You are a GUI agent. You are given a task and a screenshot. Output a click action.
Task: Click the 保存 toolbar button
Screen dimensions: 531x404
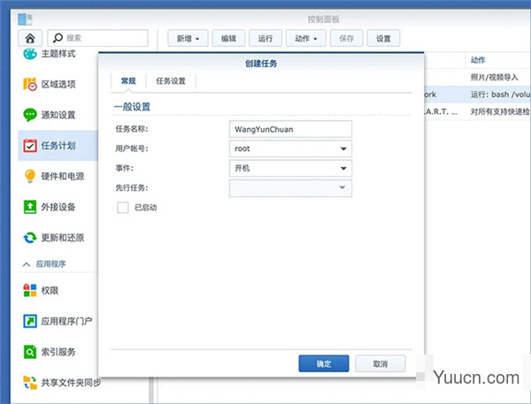346,39
